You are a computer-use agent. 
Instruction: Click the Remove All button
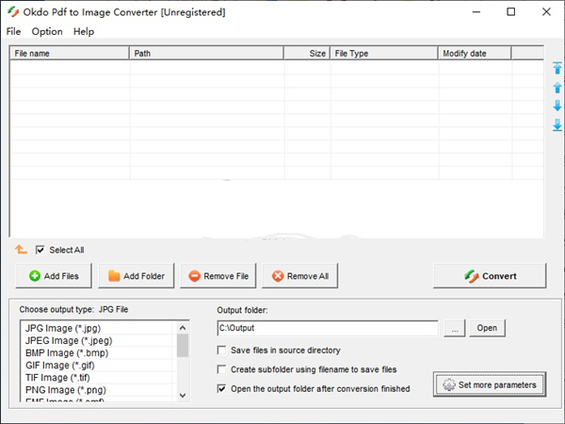point(299,276)
